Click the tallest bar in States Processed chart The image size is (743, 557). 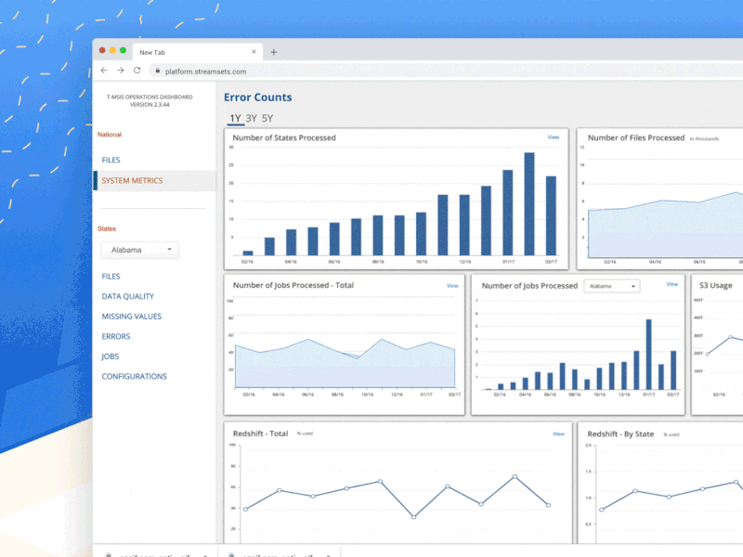529,204
